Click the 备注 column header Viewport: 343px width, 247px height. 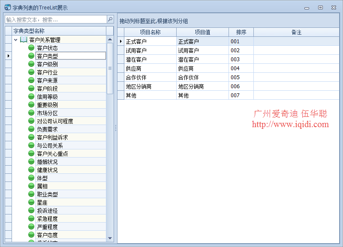[x=296, y=33]
